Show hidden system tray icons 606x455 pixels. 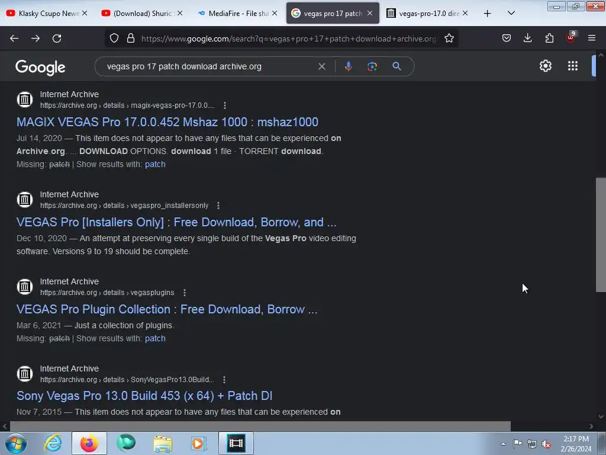[503, 444]
